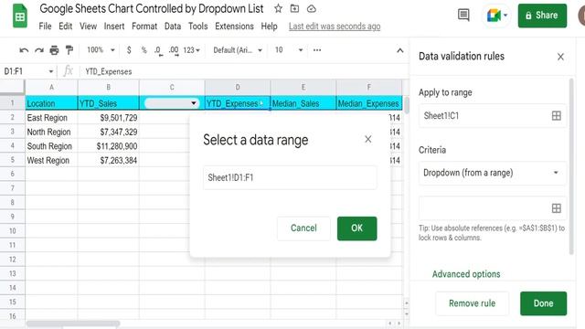Click the empty criteria range field

pos(492,208)
